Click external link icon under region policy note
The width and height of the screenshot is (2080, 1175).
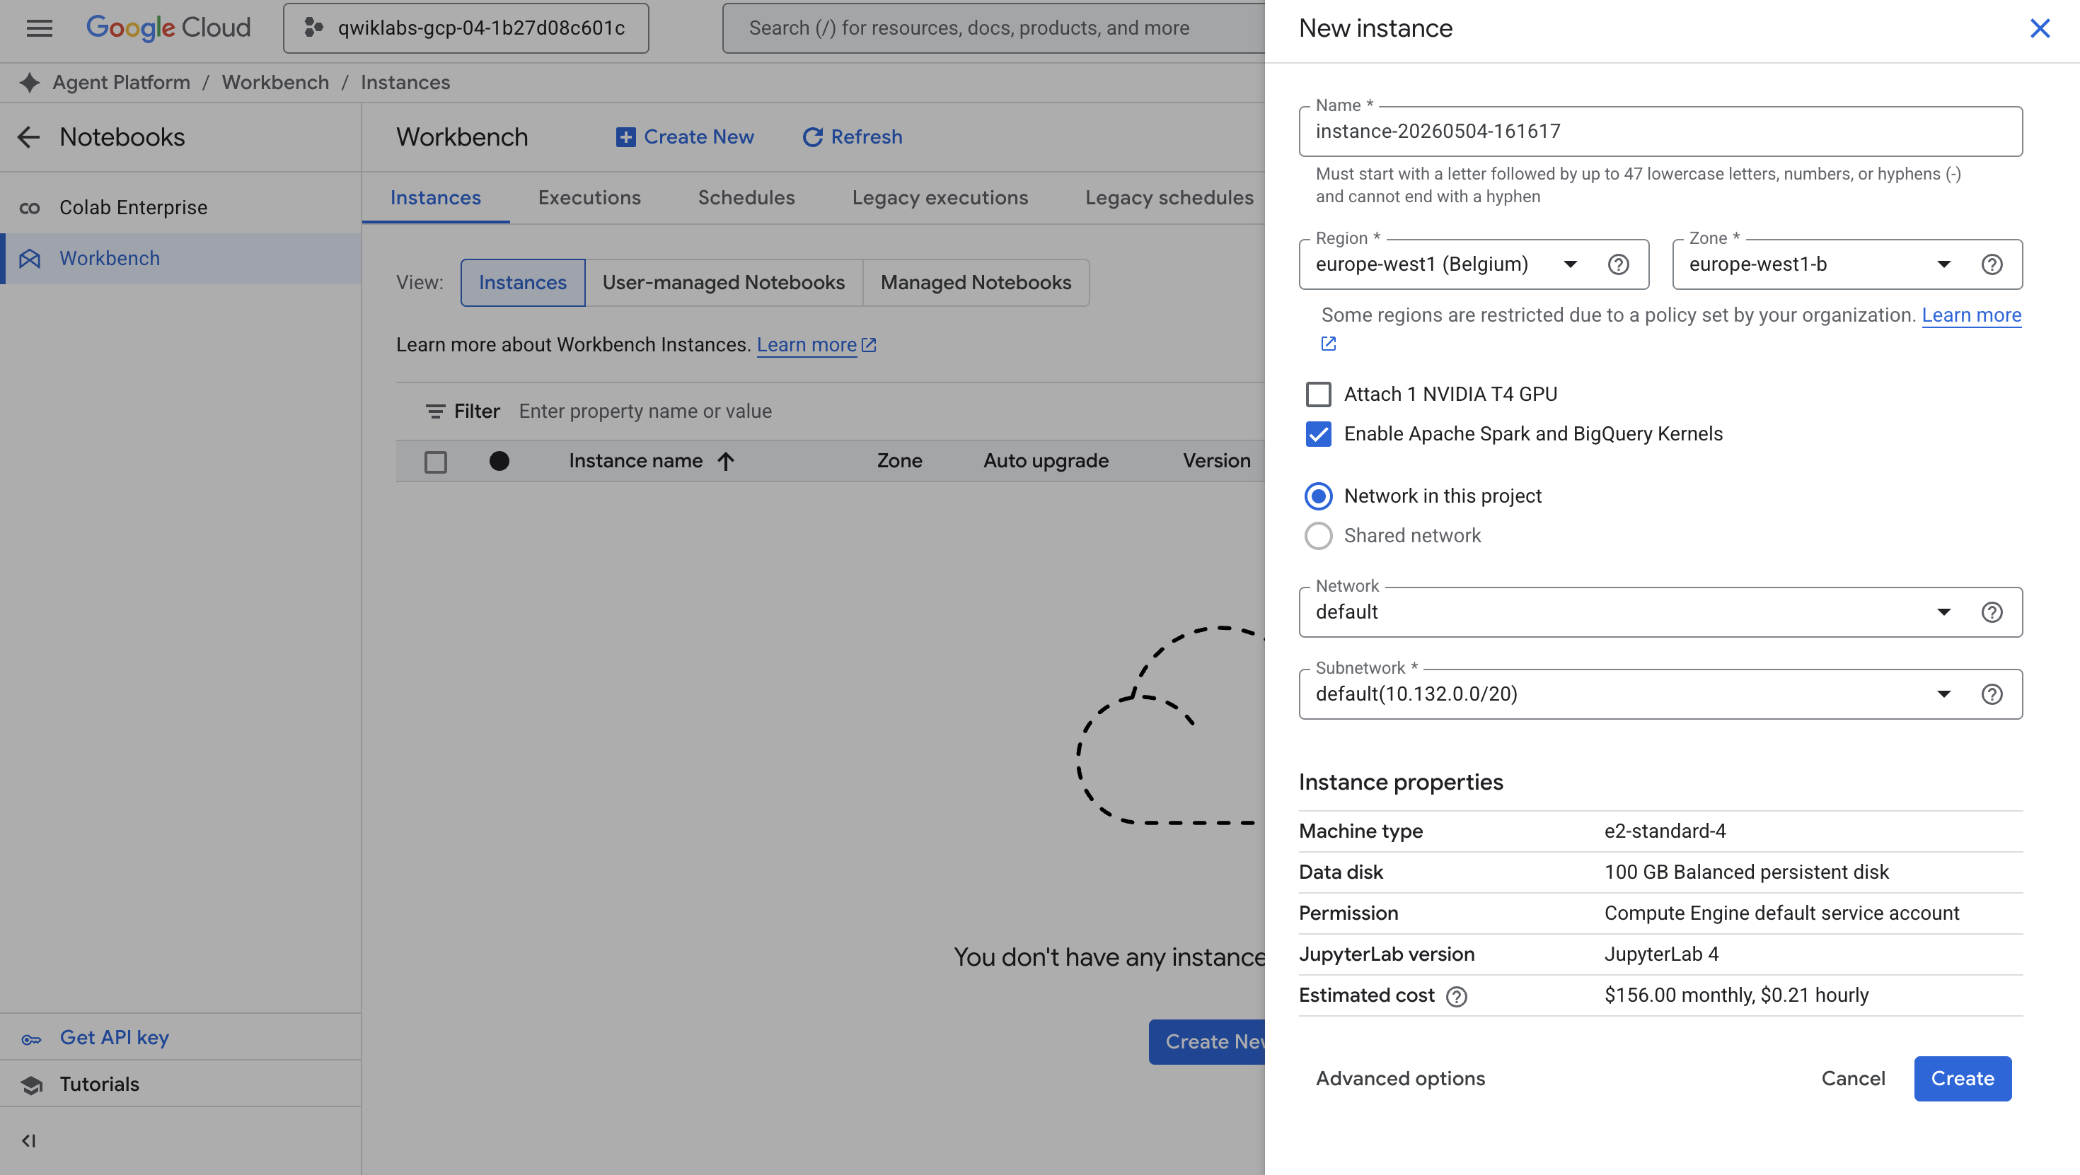click(1328, 344)
